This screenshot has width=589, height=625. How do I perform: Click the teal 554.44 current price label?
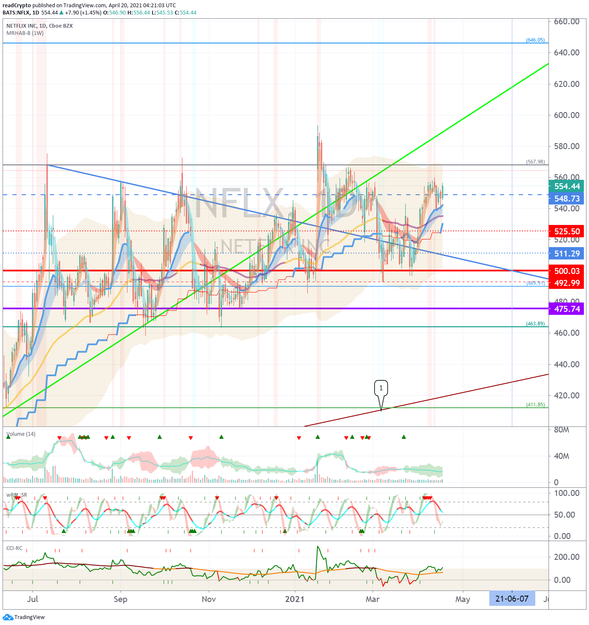(566, 187)
